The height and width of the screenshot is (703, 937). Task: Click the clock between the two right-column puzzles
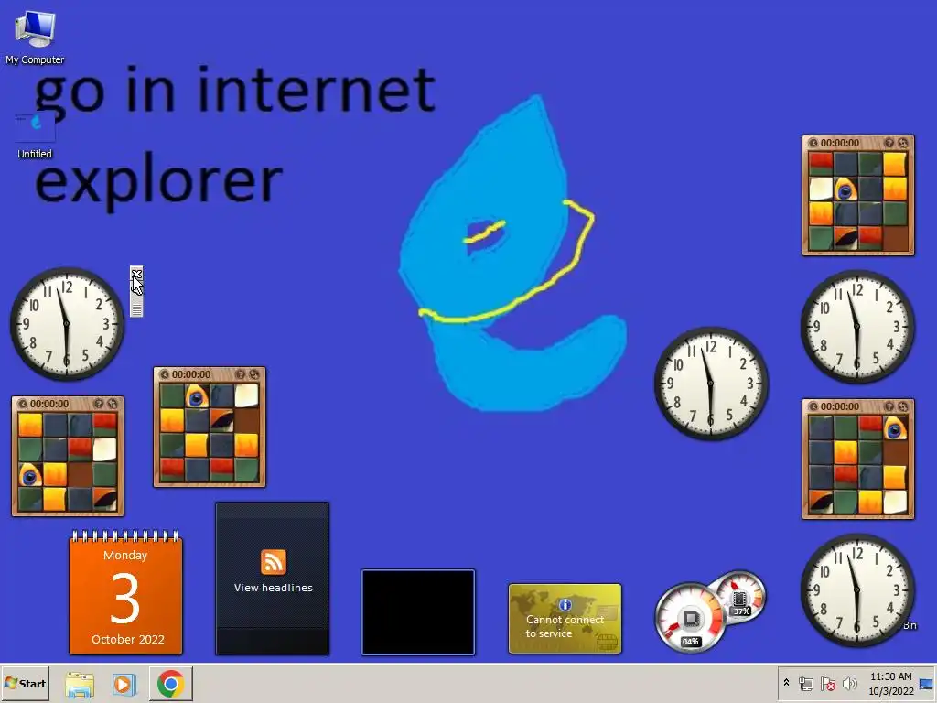(x=856, y=327)
